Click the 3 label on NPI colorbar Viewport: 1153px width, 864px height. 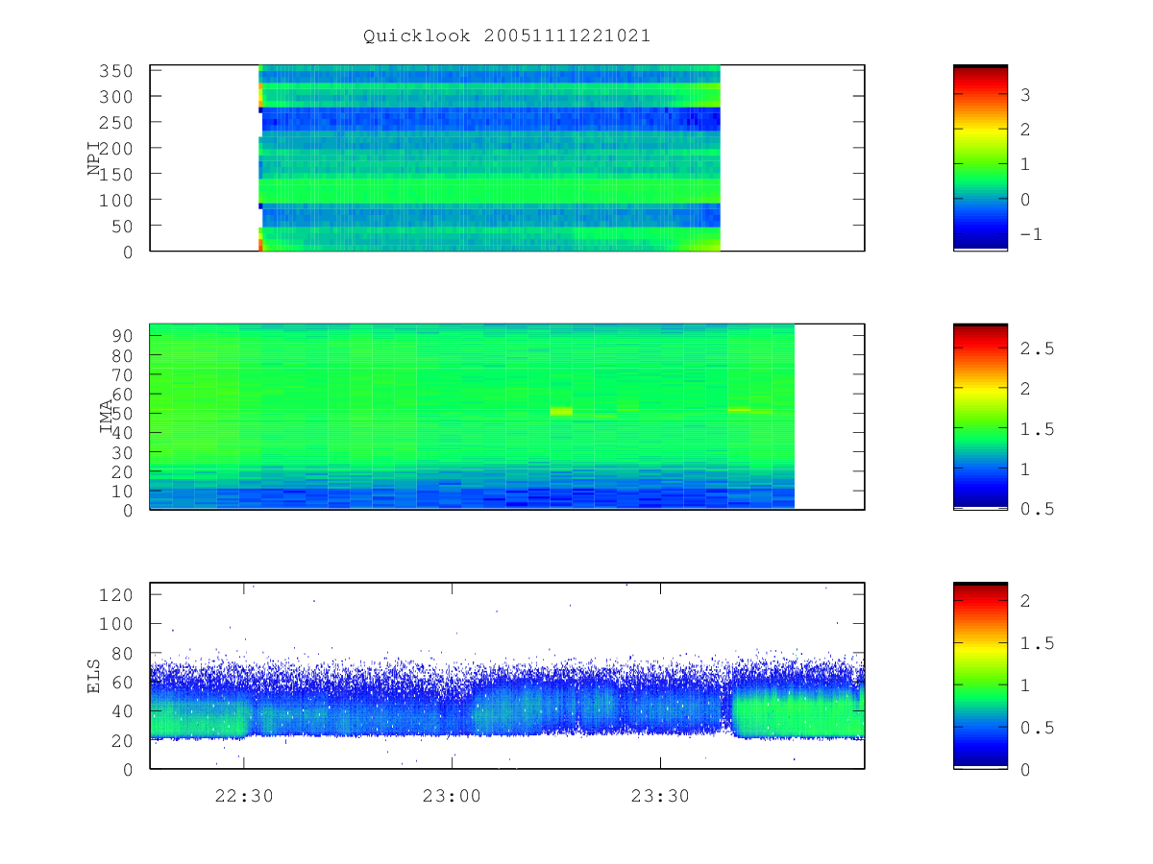[1025, 94]
